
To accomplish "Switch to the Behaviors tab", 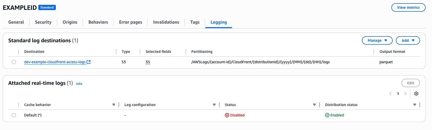I will pos(98,22).
